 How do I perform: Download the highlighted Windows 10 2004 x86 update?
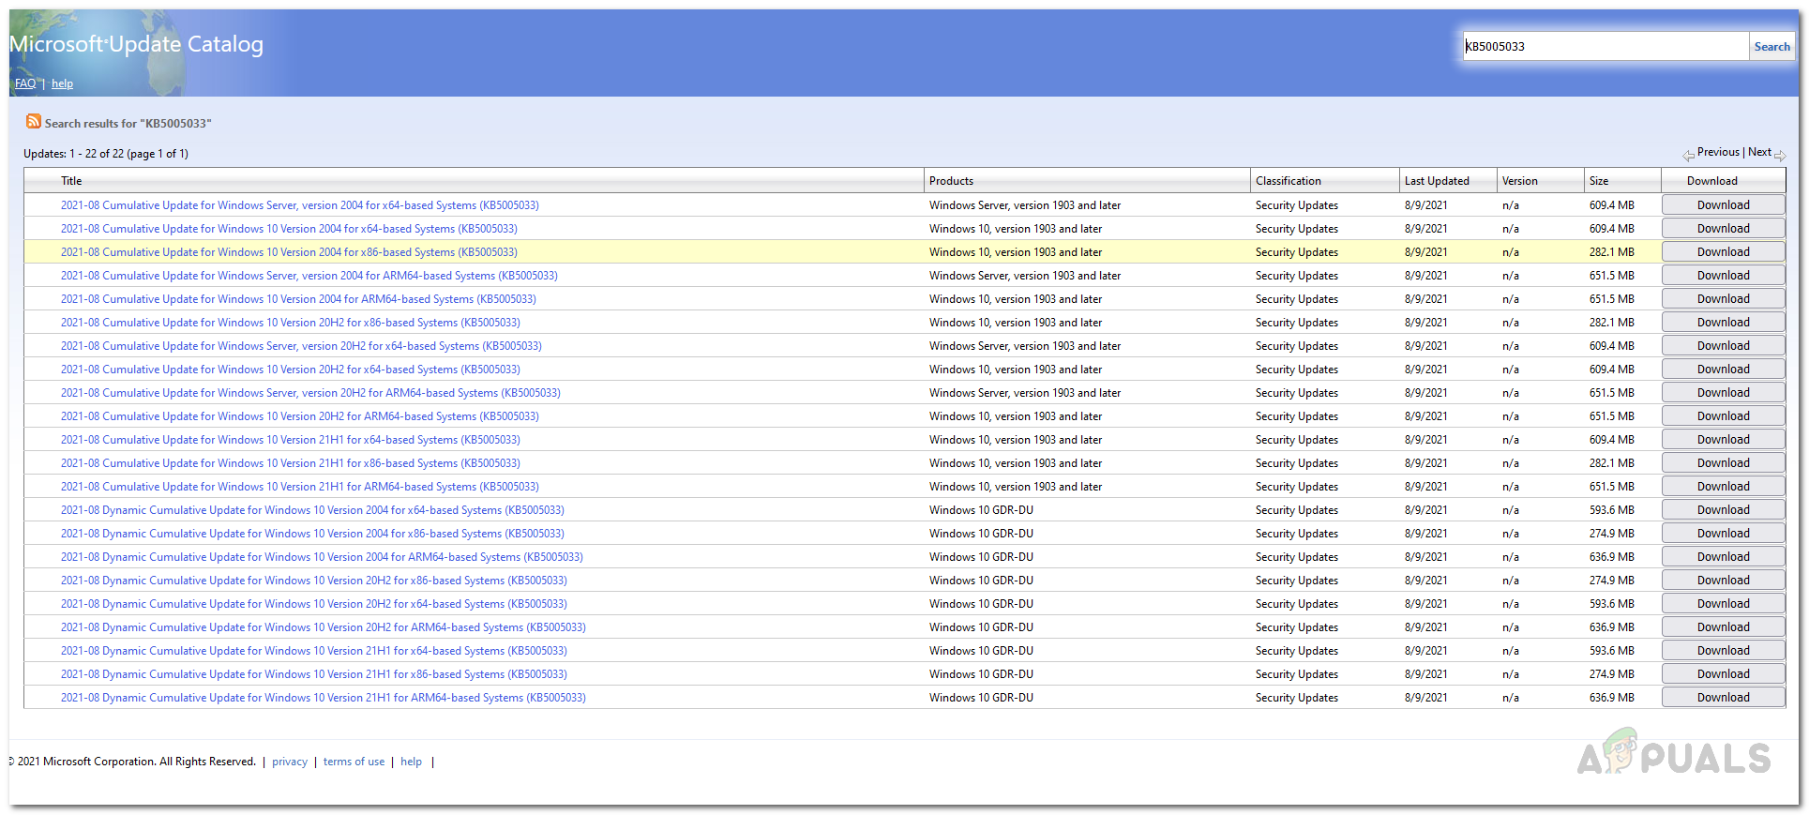pos(1723,252)
